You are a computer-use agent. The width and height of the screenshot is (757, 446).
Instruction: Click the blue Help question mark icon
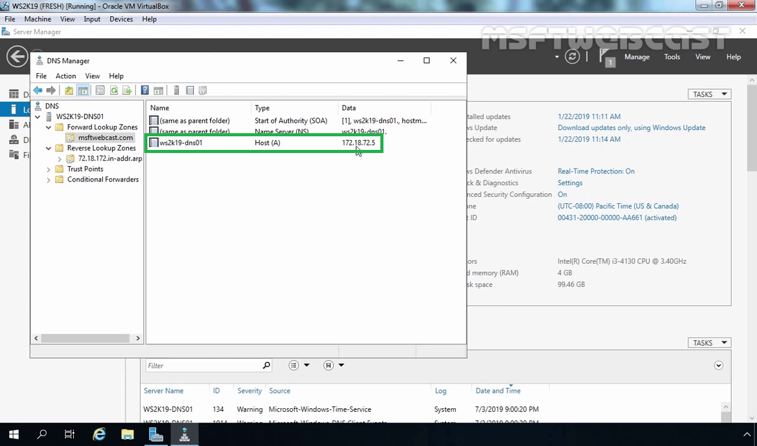145,90
